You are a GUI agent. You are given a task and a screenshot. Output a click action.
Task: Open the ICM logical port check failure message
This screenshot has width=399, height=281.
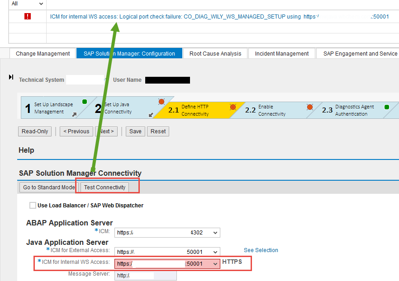219,17
